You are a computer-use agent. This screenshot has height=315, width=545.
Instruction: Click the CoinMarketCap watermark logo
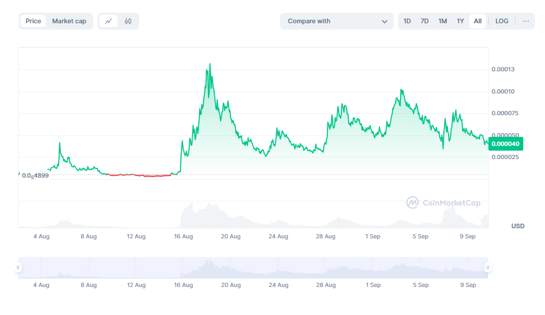click(x=443, y=202)
